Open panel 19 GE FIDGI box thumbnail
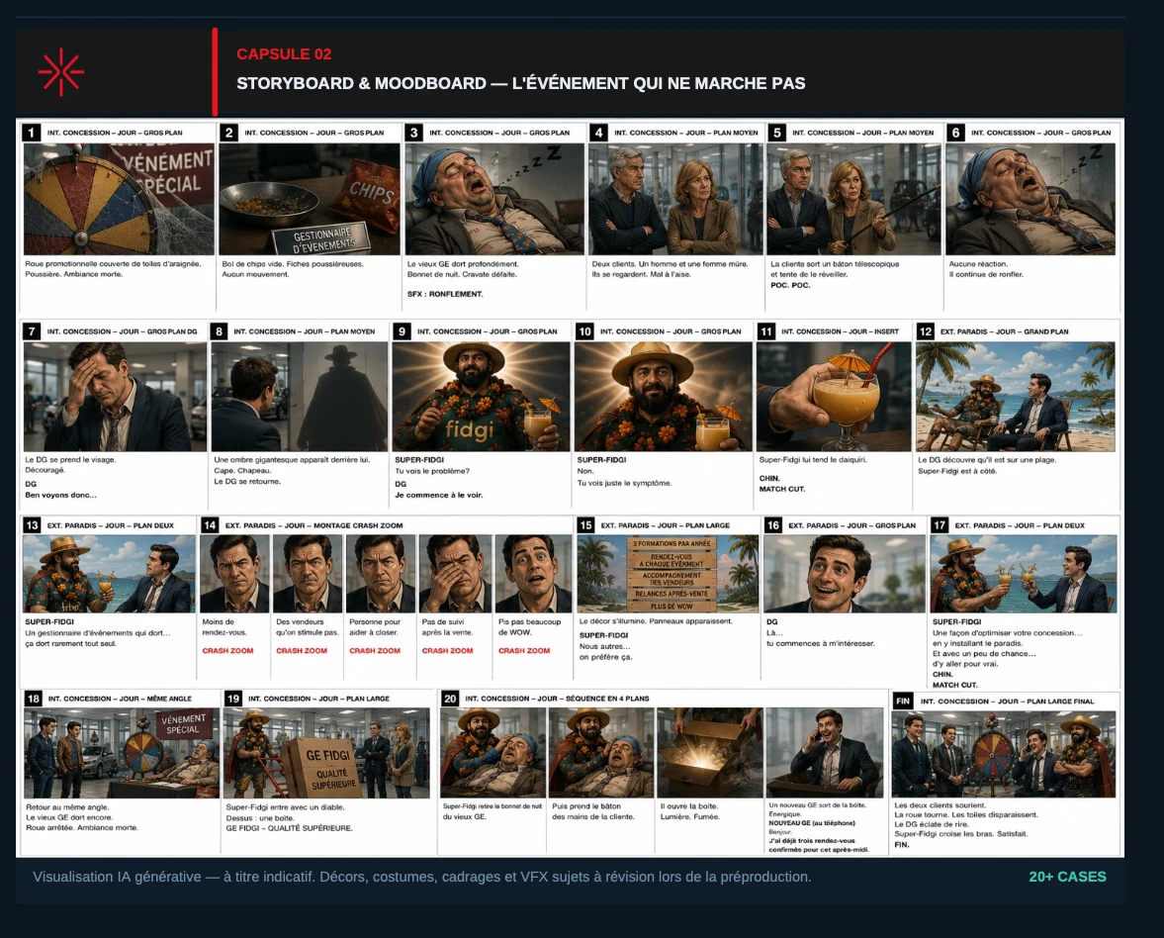Image resolution: width=1164 pixels, height=938 pixels. coord(326,753)
